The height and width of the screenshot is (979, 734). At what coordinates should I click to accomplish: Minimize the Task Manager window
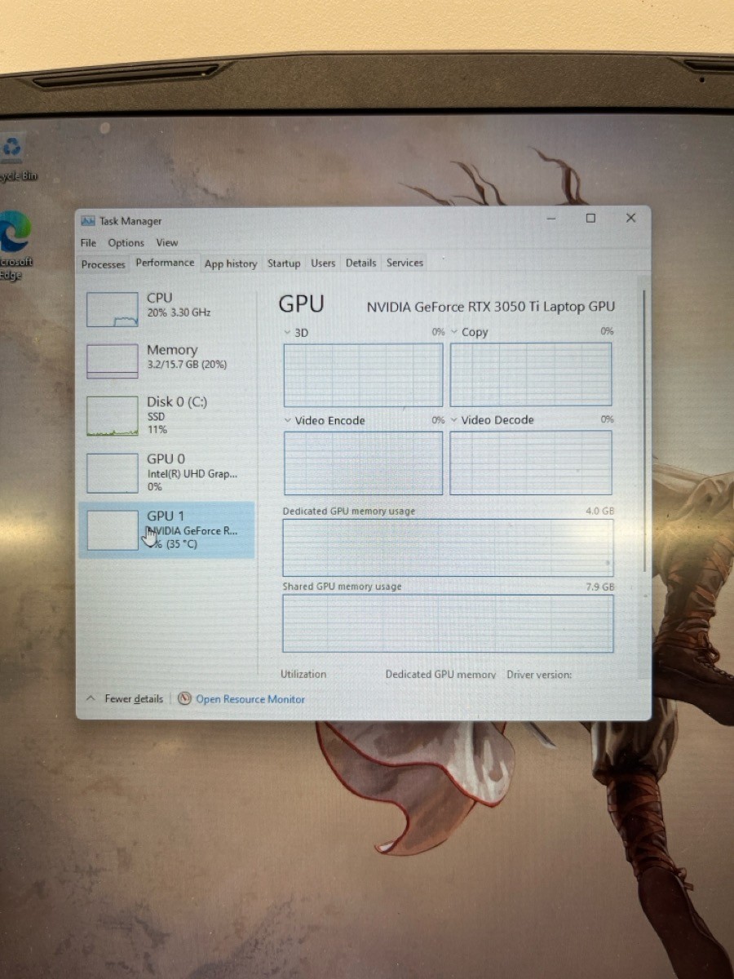[x=552, y=219]
